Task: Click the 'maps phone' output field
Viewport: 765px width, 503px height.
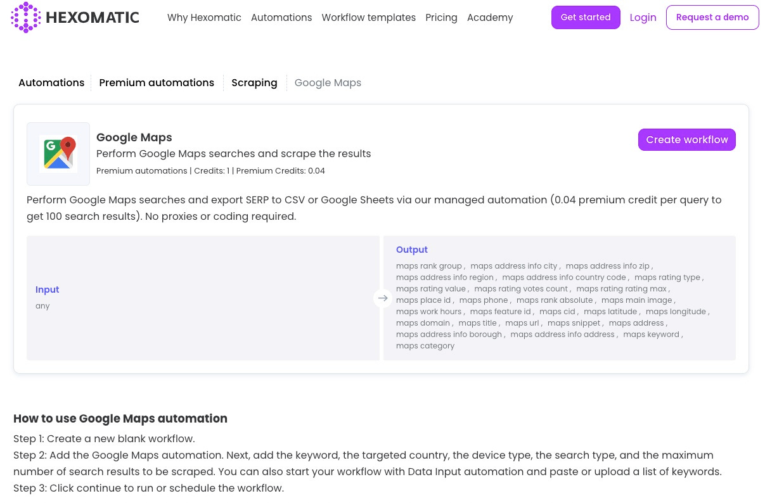Action: tap(484, 300)
